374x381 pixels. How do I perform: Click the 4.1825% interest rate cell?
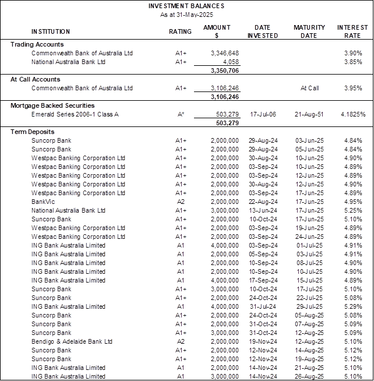353,114
